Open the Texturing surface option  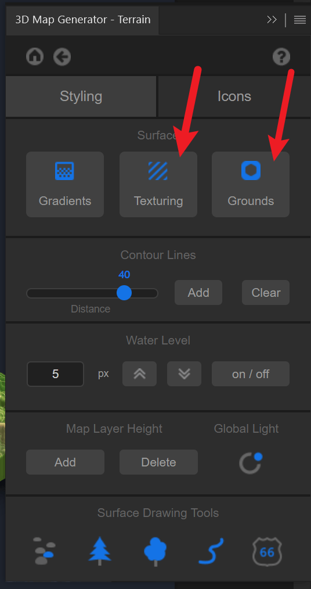[x=158, y=185]
